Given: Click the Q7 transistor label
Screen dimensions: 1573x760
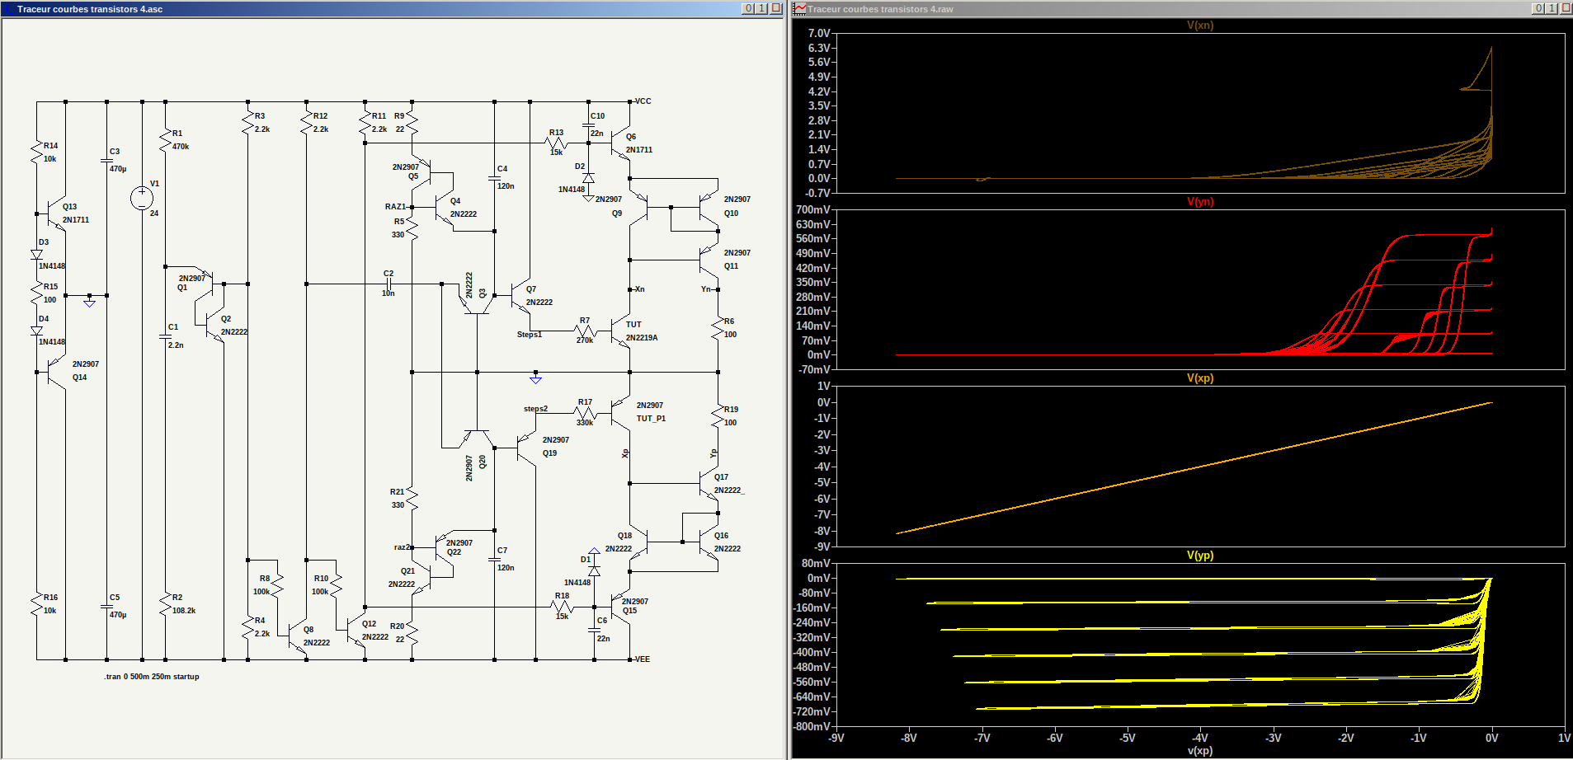Looking at the screenshot, I should click(x=531, y=289).
